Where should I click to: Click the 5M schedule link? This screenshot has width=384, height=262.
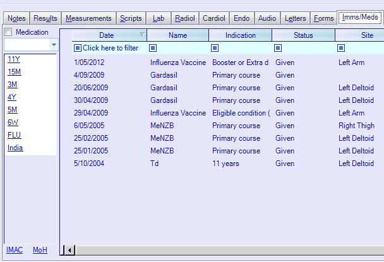pyautogui.click(x=13, y=110)
